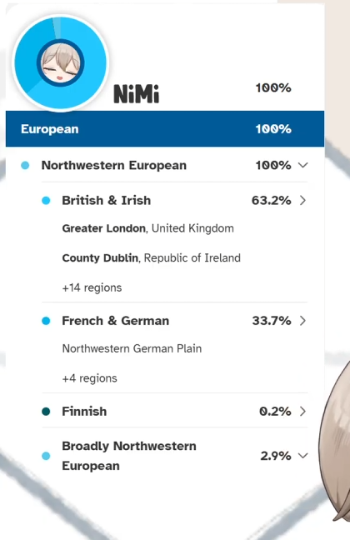This screenshot has height=540, width=350.
Task: Click the blue dot beside British & Irish
Action: pos(46,201)
